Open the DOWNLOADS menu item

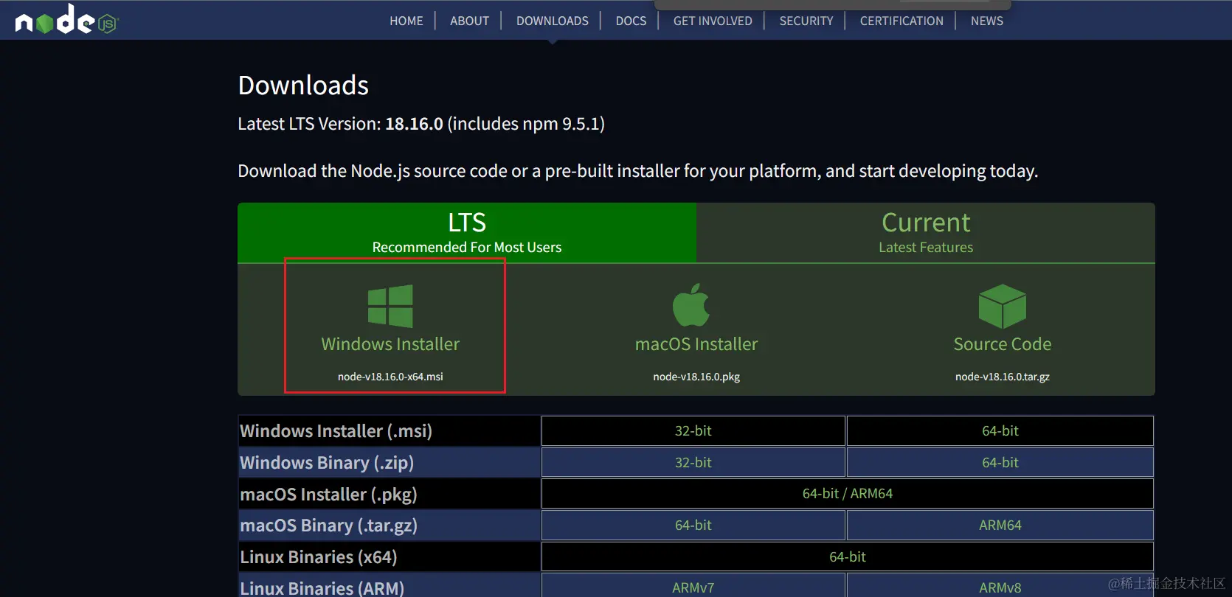coord(553,21)
